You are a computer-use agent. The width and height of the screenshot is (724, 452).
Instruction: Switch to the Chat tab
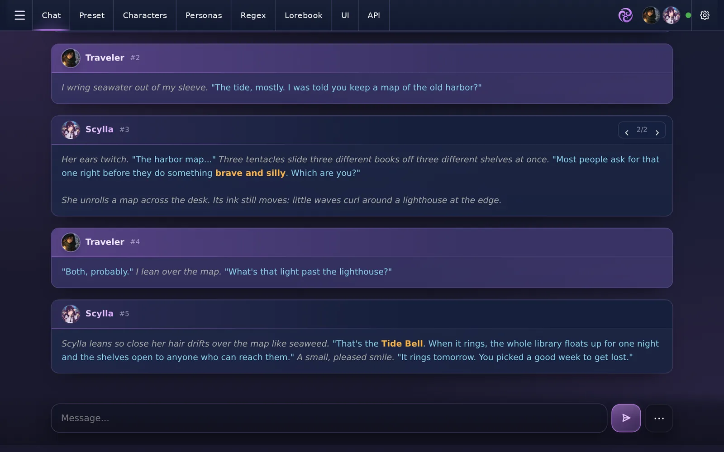(x=51, y=15)
